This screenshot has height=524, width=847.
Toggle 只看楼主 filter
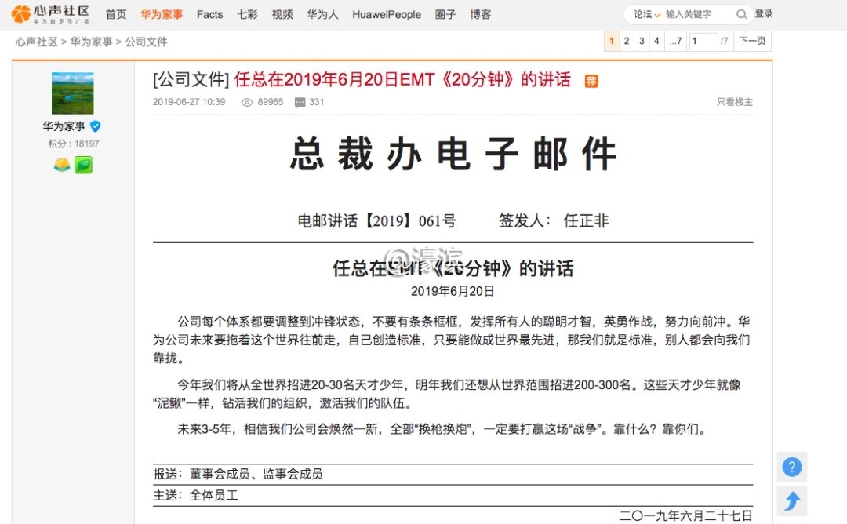(x=734, y=102)
